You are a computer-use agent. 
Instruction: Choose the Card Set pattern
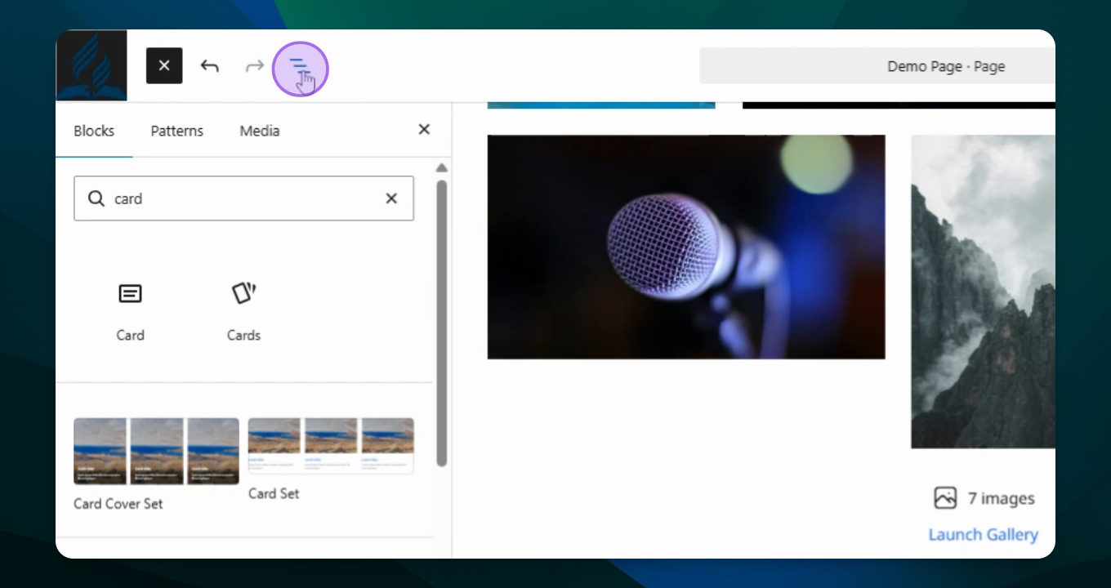tap(331, 446)
